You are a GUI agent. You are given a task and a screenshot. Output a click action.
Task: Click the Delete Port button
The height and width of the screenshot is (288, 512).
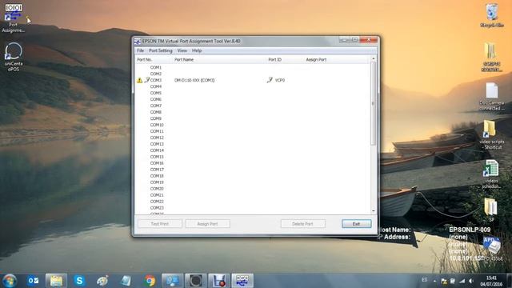tap(302, 224)
